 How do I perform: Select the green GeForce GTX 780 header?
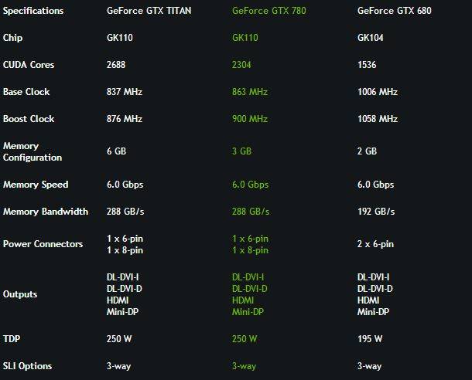click(268, 11)
